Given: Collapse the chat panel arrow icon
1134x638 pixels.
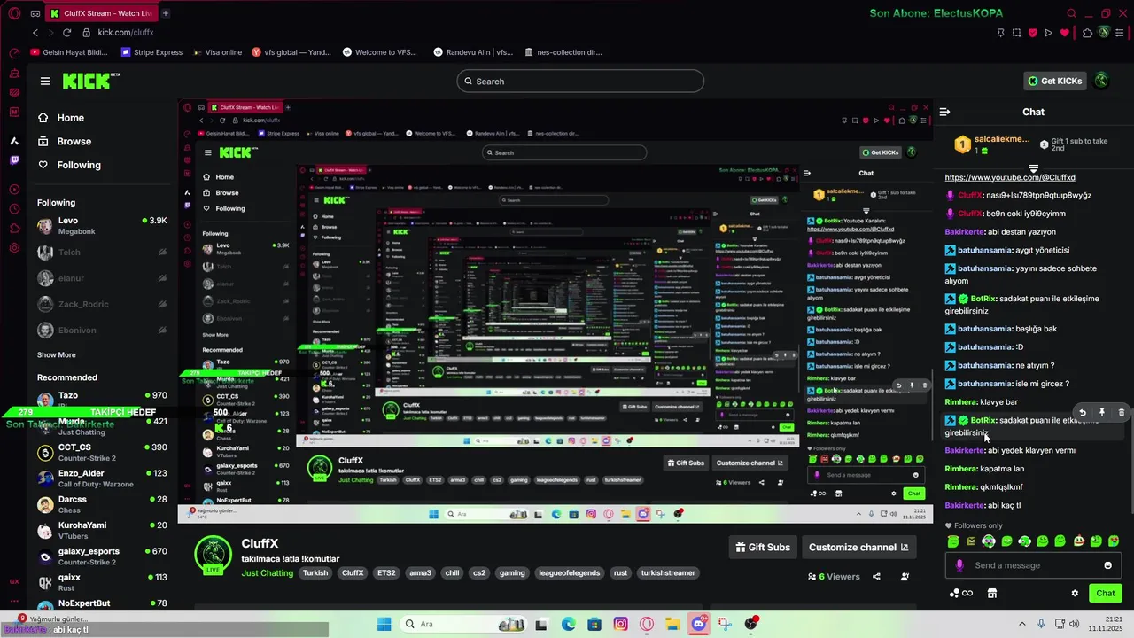Looking at the screenshot, I should coord(944,112).
